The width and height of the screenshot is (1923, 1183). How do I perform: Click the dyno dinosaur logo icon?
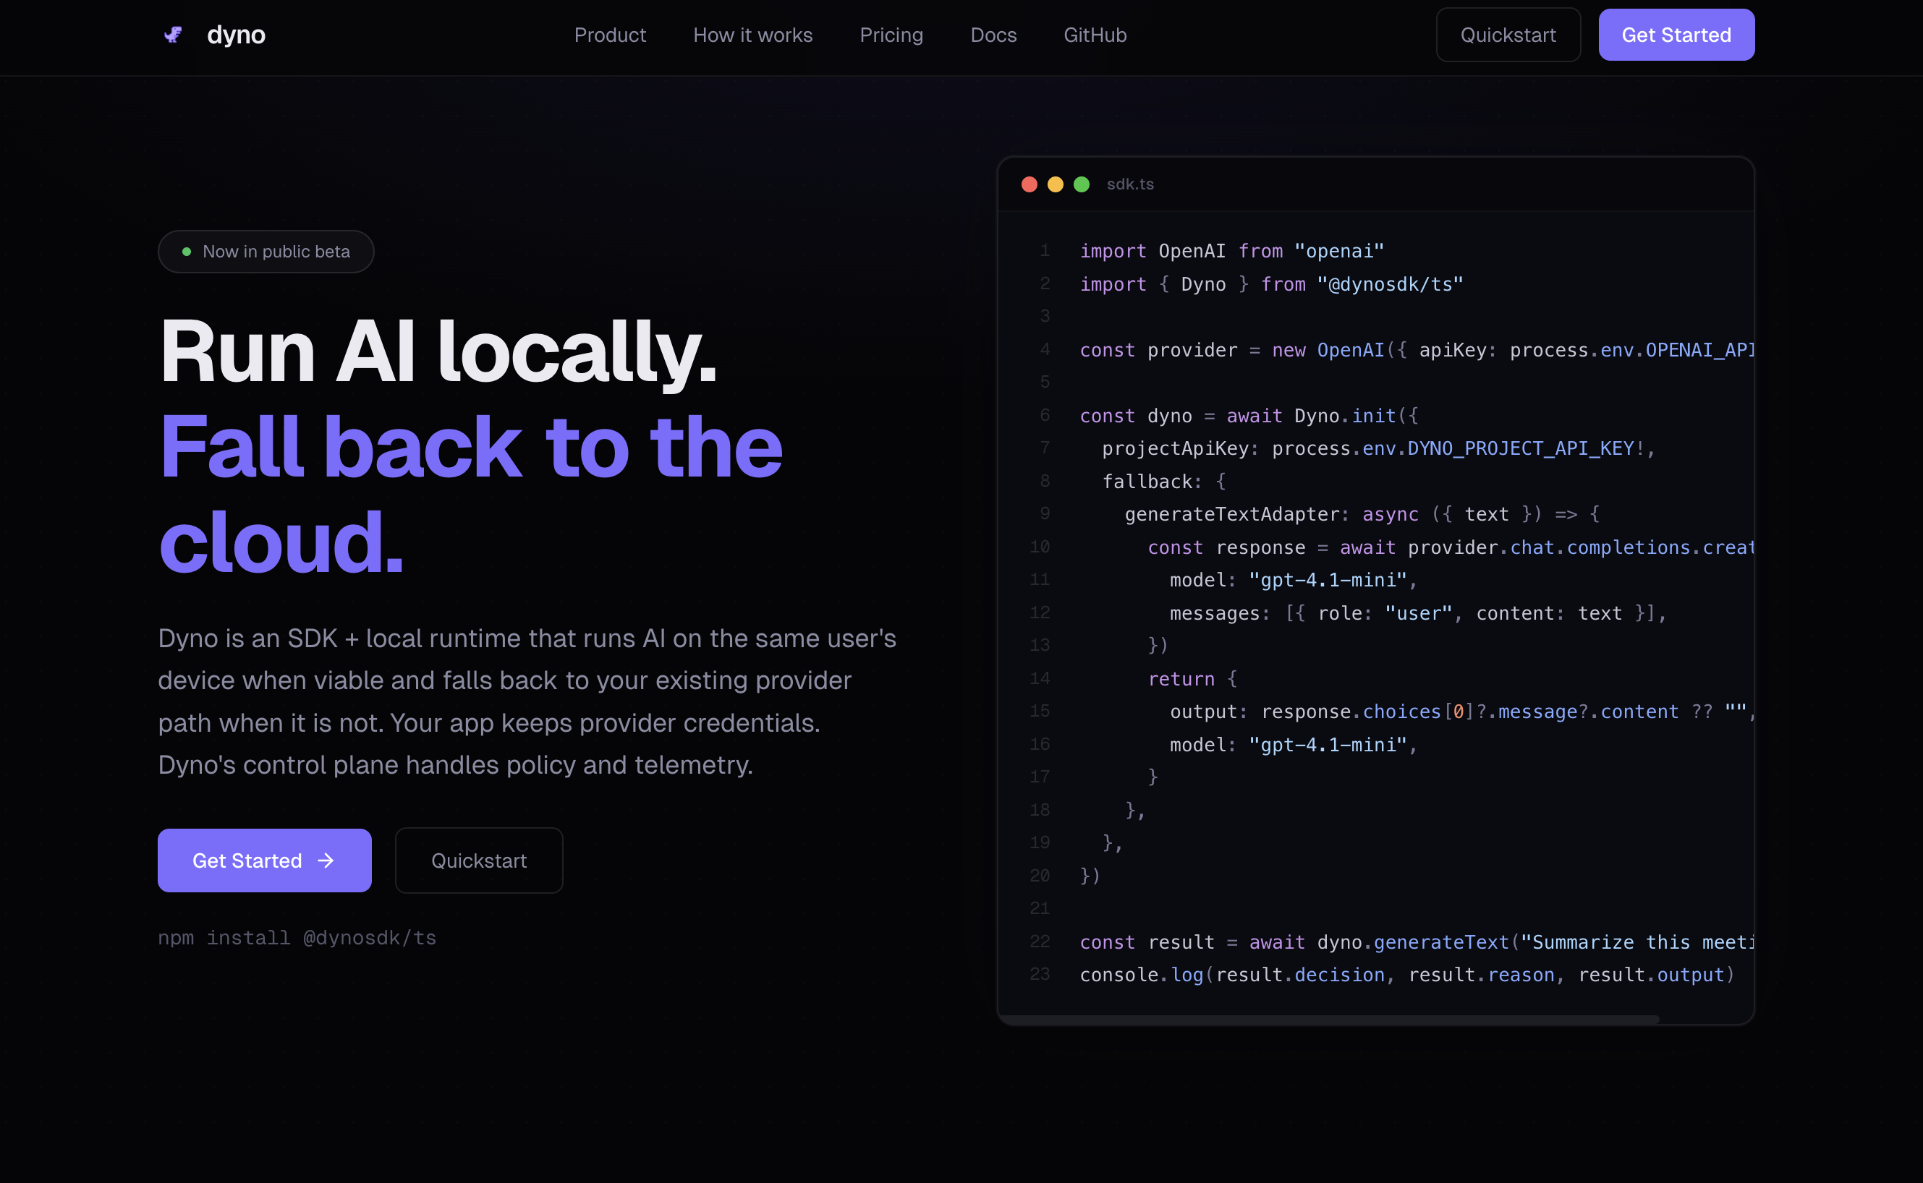[x=173, y=35]
